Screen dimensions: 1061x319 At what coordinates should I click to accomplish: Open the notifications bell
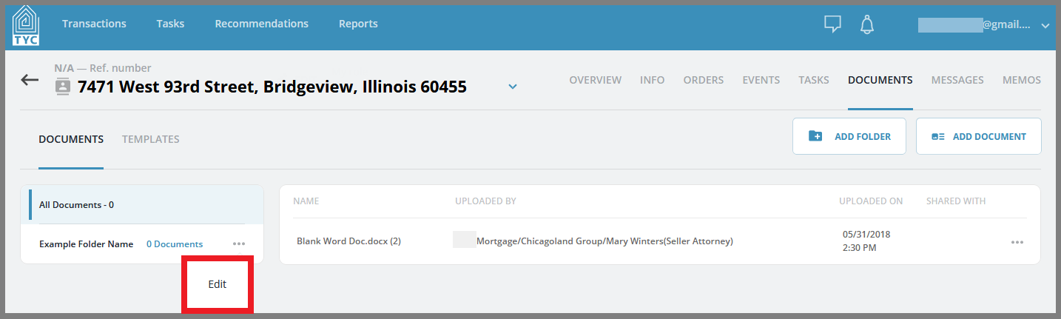pos(867,24)
